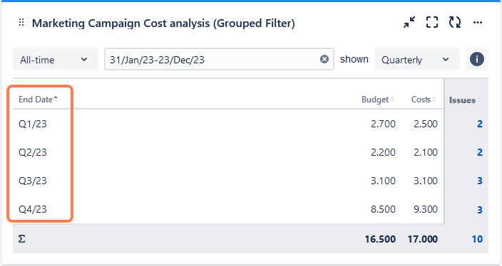Open issues count for Q3/23
502x266 pixels.
pos(480,181)
